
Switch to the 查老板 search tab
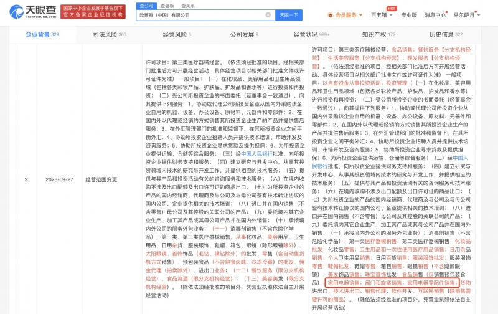[167, 6]
